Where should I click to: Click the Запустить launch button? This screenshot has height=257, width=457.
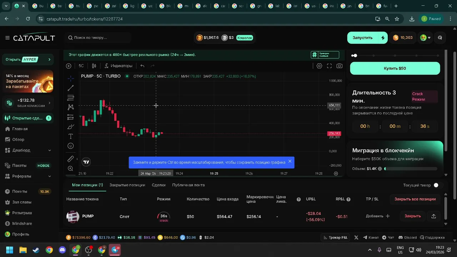pyautogui.click(x=367, y=37)
